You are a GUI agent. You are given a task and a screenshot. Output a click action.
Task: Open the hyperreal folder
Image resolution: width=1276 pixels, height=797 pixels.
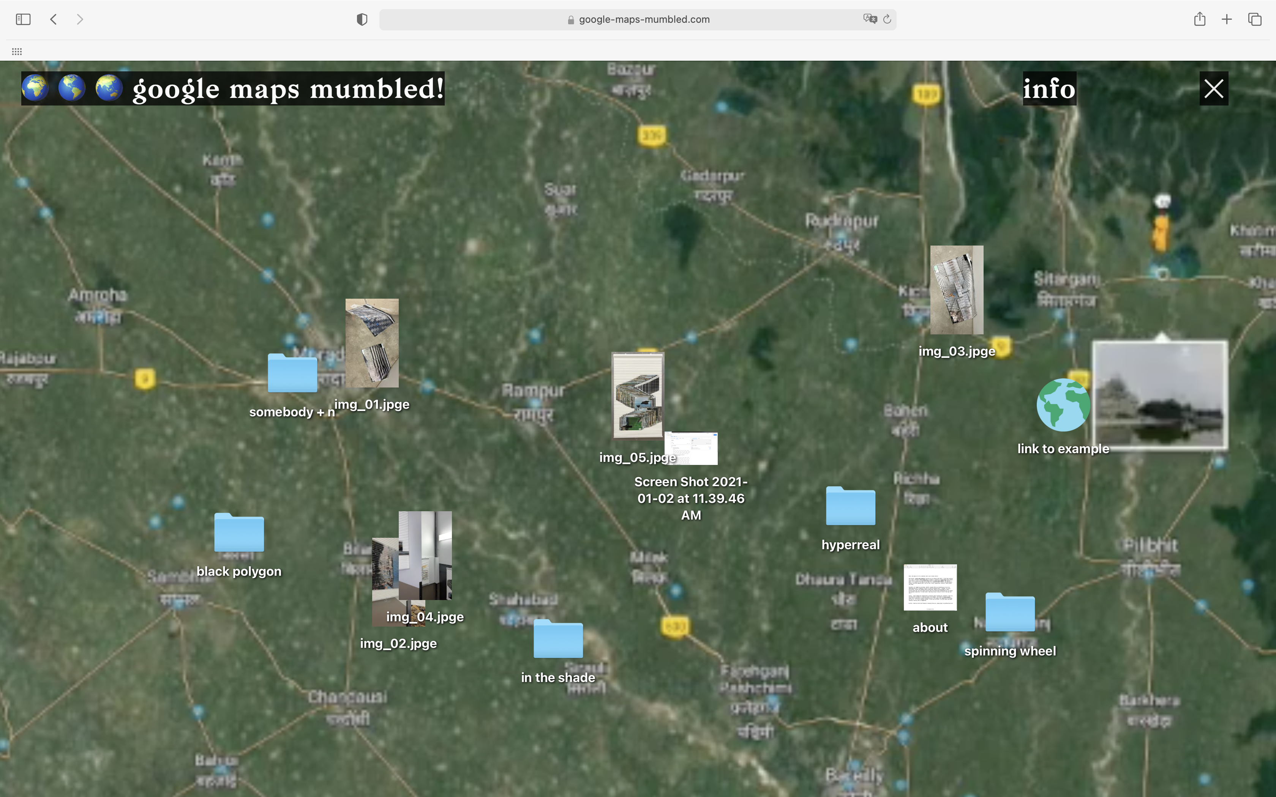pos(850,506)
